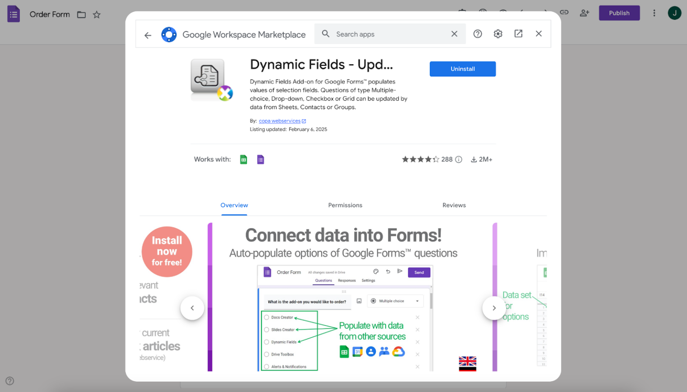Clear the search field with the X
Screen dimensions: 687x392
(454, 34)
